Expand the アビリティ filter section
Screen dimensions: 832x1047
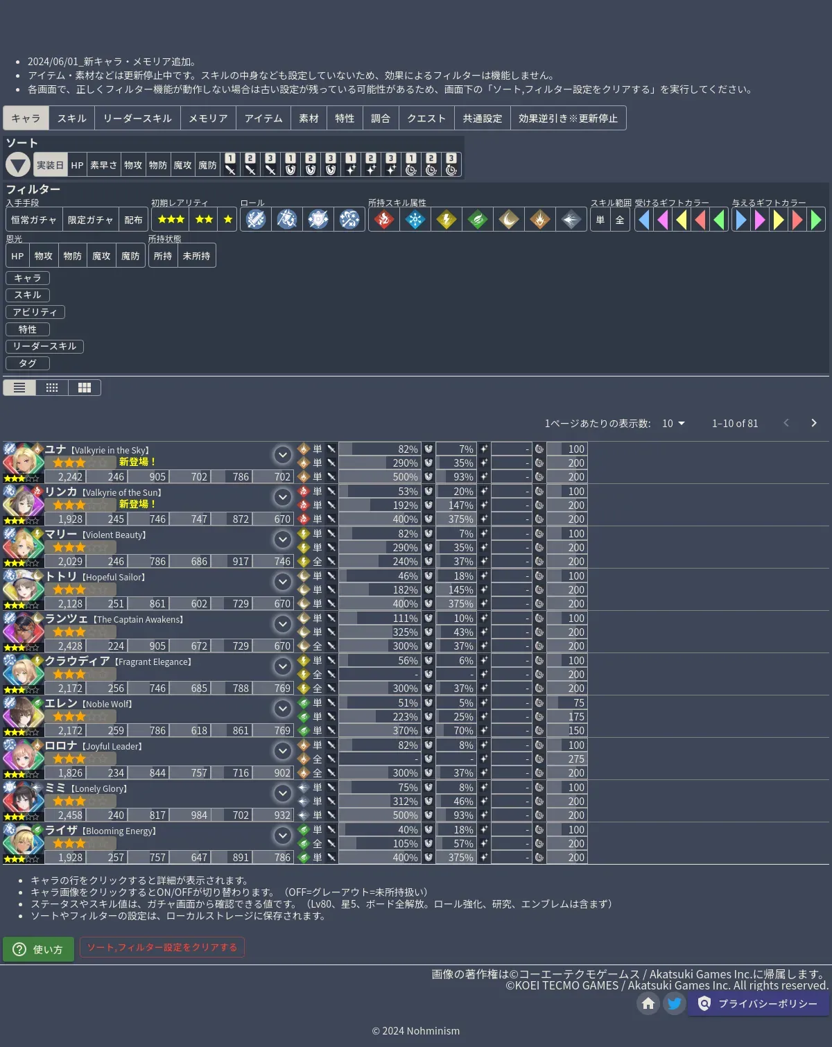[35, 312]
